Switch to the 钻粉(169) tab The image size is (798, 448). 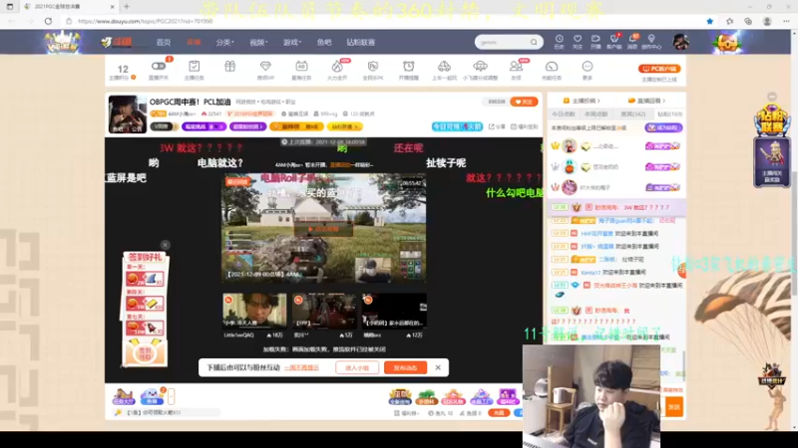tap(669, 113)
